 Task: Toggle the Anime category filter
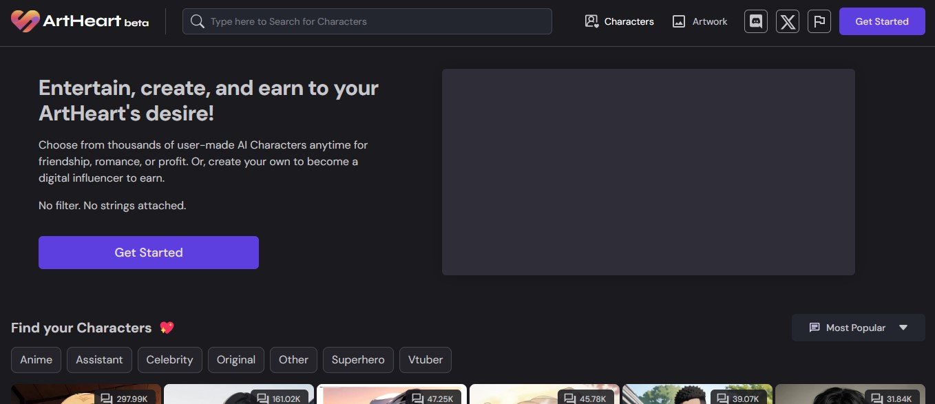click(36, 360)
